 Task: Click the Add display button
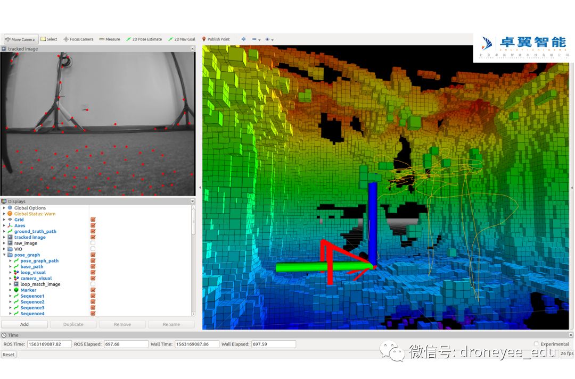pos(24,324)
